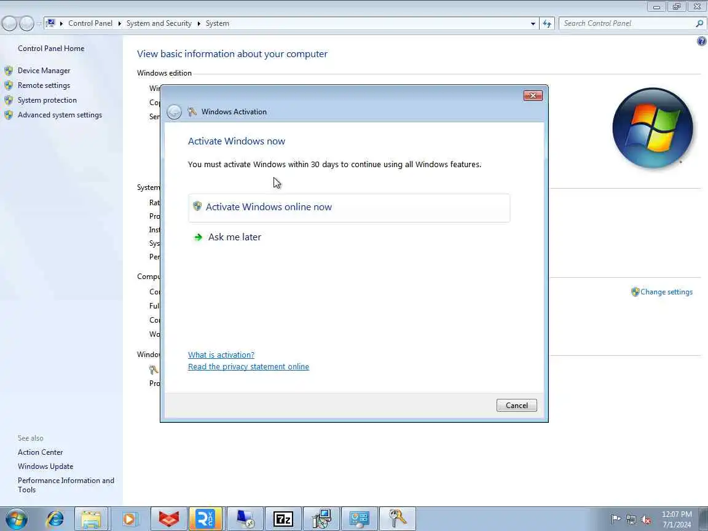The height and width of the screenshot is (531, 708).
Task: Open the network computers icon on taskbar
Action: (x=321, y=519)
